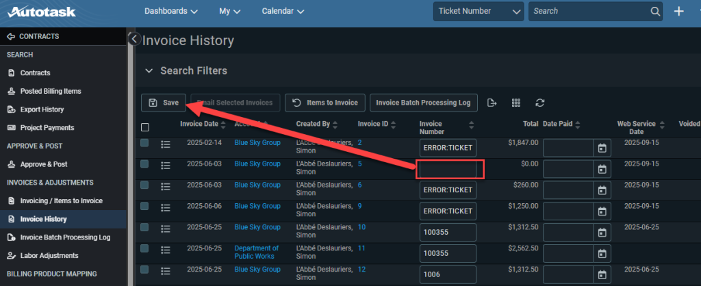Open the Ticket Number dropdown

pyautogui.click(x=479, y=11)
